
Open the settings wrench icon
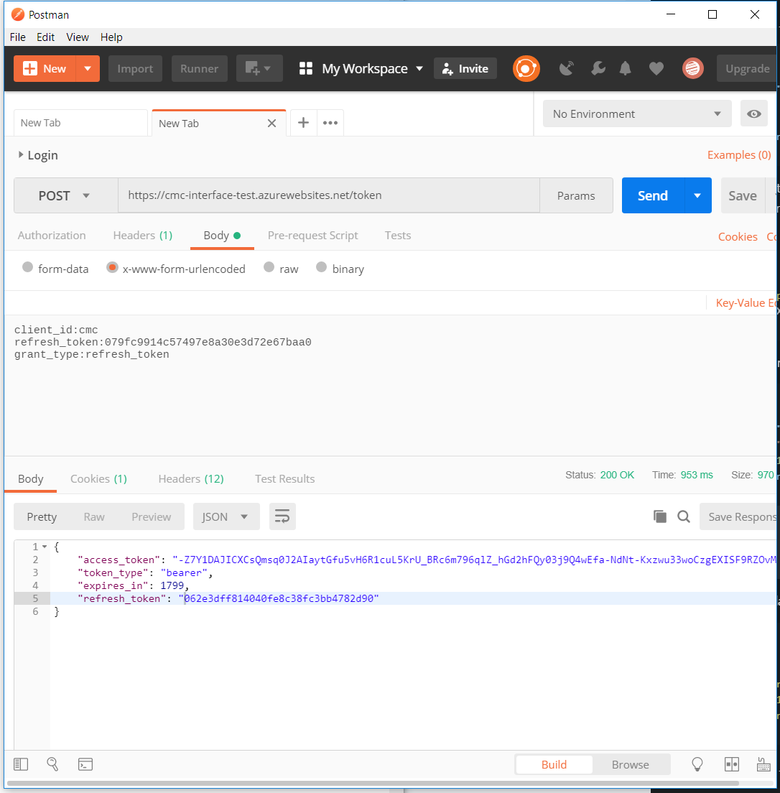598,69
